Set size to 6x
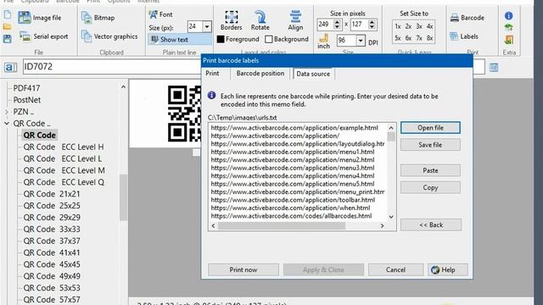Image resolution: width=543 pixels, height=305 pixels. [409, 38]
